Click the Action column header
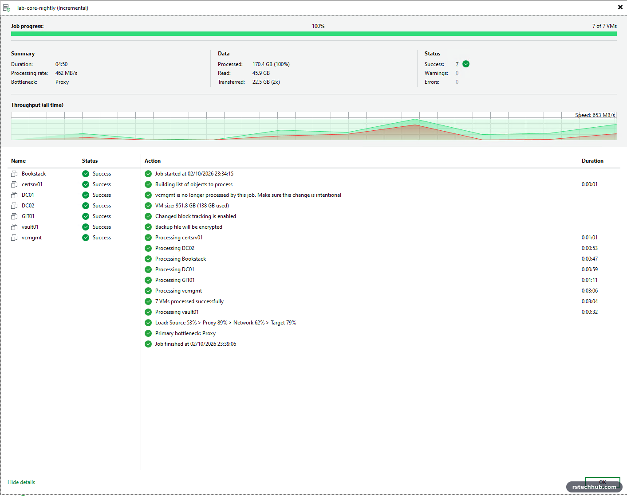Image resolution: width=627 pixels, height=496 pixels. (153, 161)
